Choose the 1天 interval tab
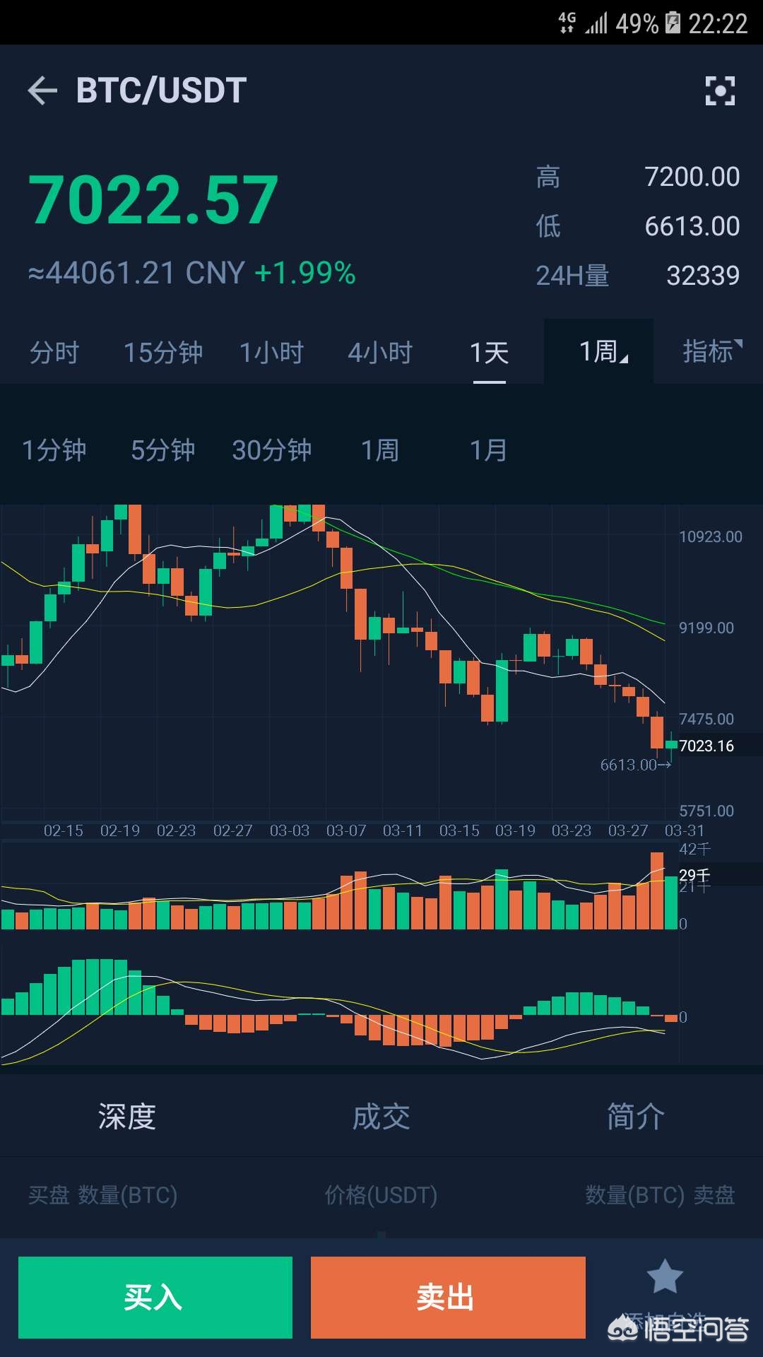763x1357 pixels. tap(490, 352)
